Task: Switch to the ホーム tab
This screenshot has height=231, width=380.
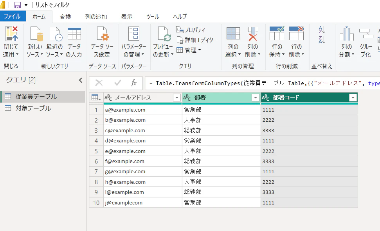Action: click(39, 17)
